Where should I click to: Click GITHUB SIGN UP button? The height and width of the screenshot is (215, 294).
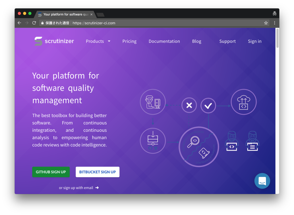click(x=51, y=172)
